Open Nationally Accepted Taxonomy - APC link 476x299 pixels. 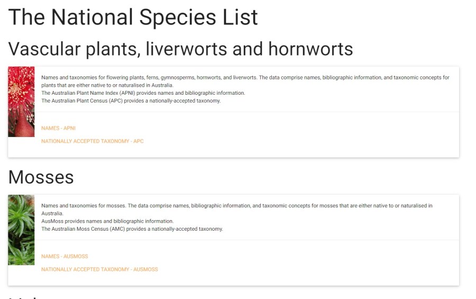(x=92, y=141)
